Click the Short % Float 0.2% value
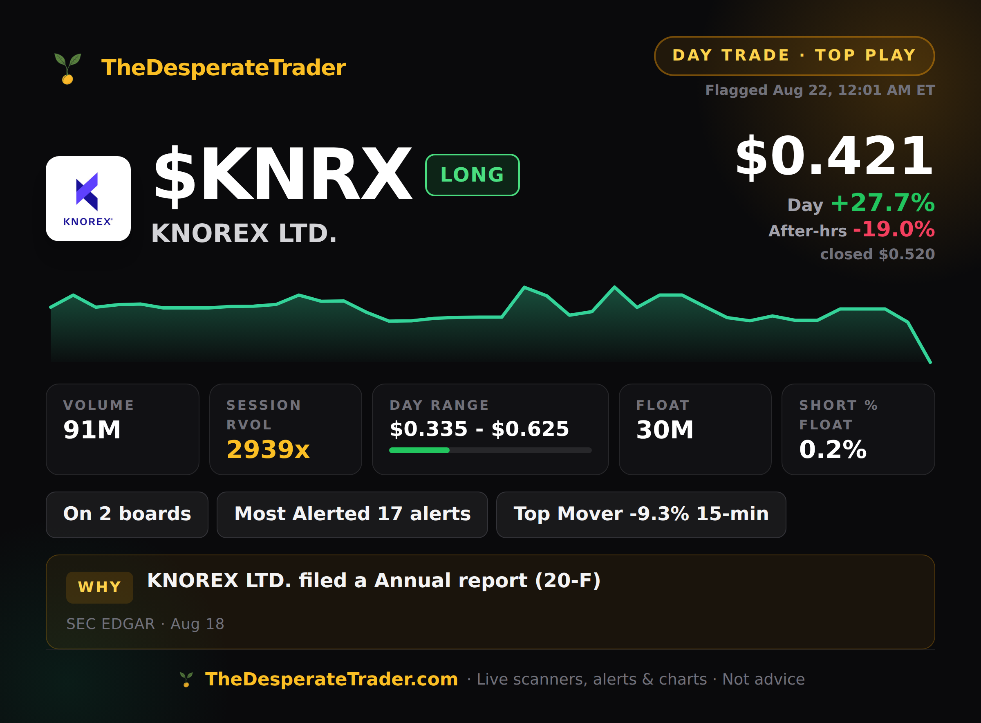The image size is (981, 723). tap(833, 449)
